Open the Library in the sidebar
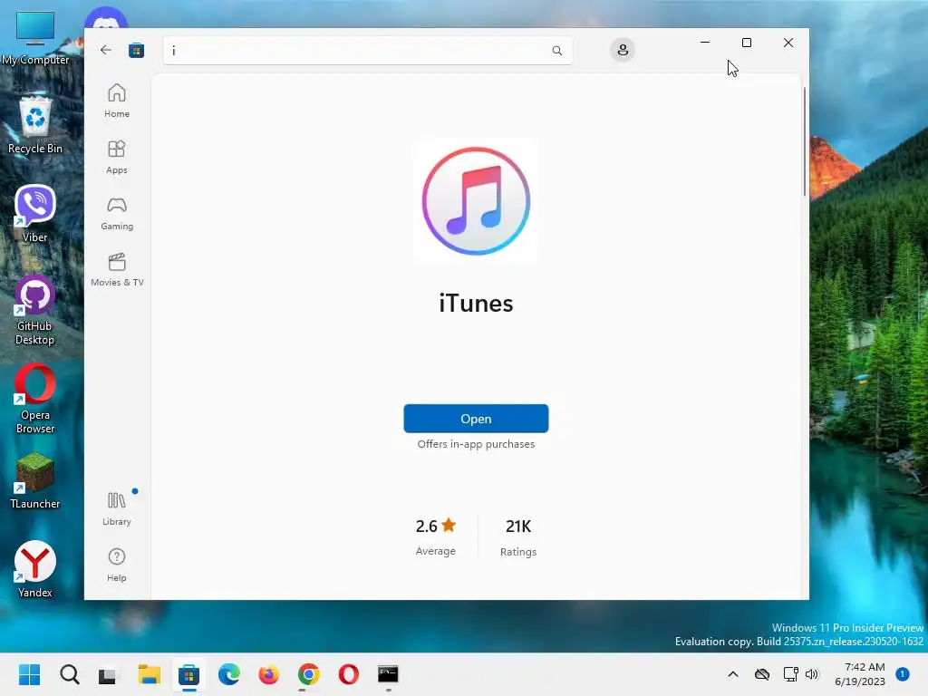Screen dimensions: 928x696 117,508
